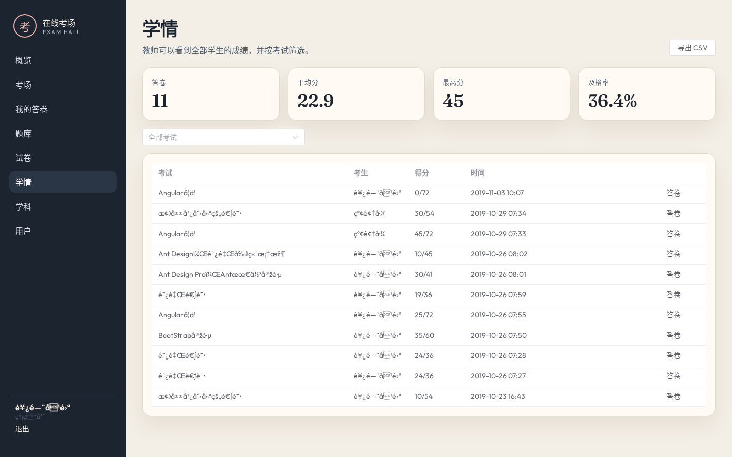The image size is (732, 457).
Task: Click the 考生 column header
Action: click(x=361, y=173)
